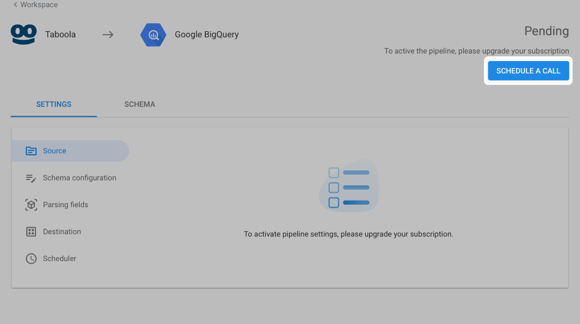Screen dimensions: 580x324
Task: Click the checklist illustration image
Action: (x=349, y=185)
